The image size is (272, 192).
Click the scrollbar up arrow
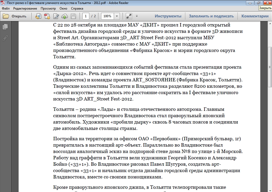pyautogui.click(x=270, y=23)
